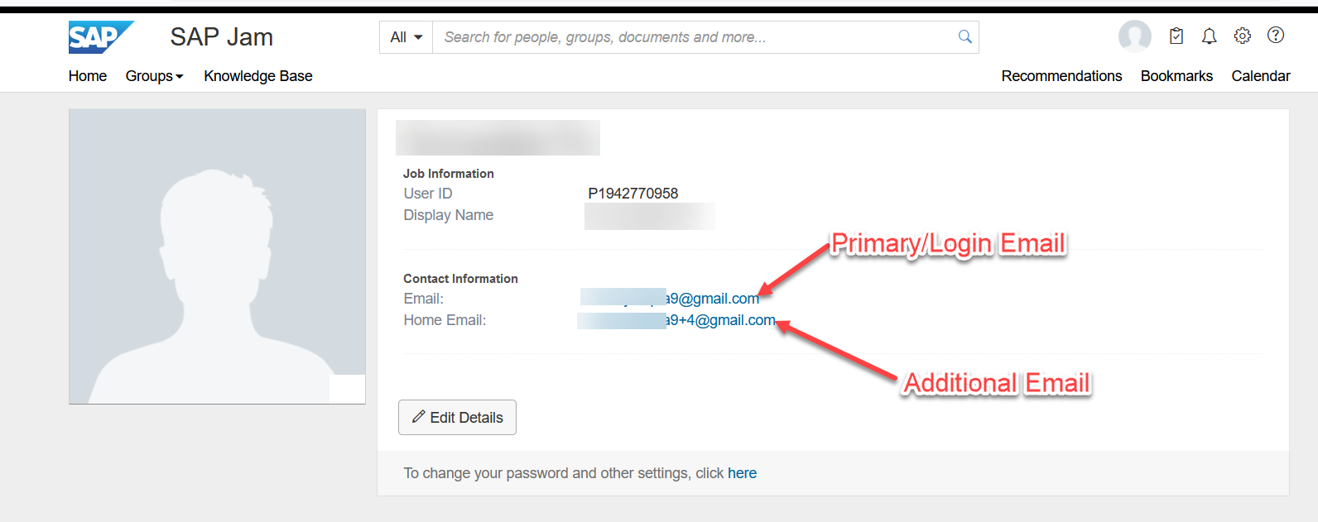Click the User ID label

(428, 194)
